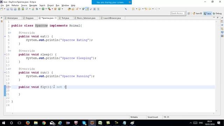Click the Debug bug toolbar icon

[x=37, y=9]
